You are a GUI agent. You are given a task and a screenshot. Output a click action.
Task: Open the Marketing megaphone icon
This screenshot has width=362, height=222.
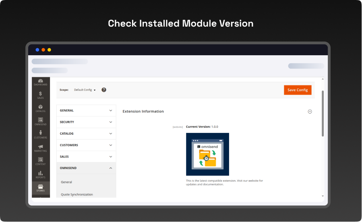pos(41,148)
